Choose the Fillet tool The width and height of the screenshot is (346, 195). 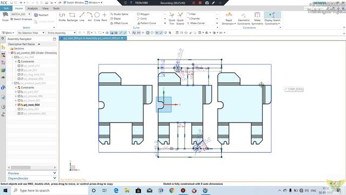191,14
